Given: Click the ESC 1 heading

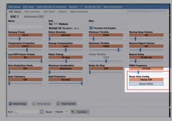Looking at the screenshot, I should tap(14, 17).
